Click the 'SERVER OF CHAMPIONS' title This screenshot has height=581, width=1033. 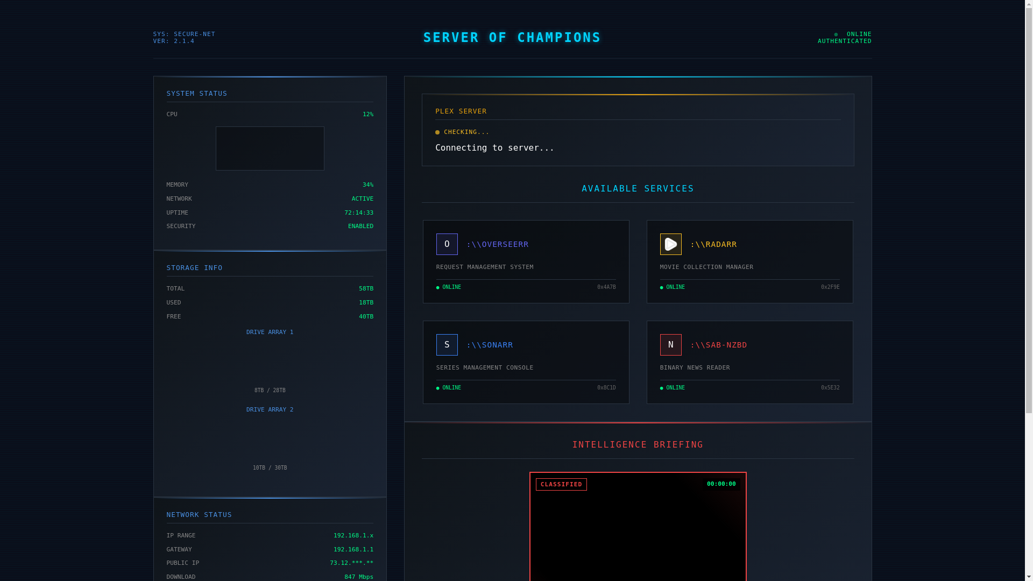point(512,37)
